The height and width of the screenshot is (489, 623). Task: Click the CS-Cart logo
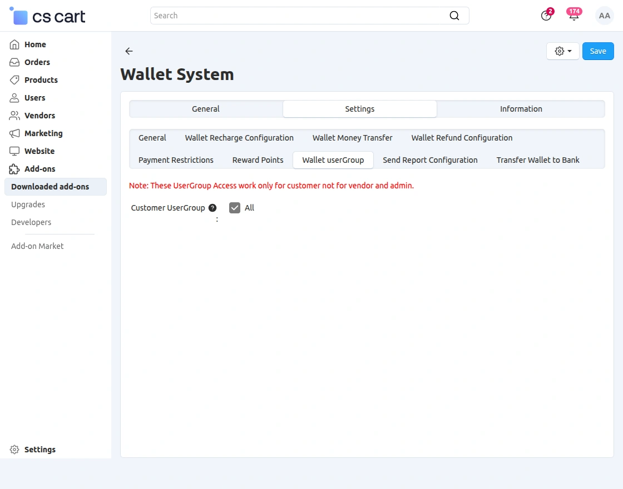point(47,16)
